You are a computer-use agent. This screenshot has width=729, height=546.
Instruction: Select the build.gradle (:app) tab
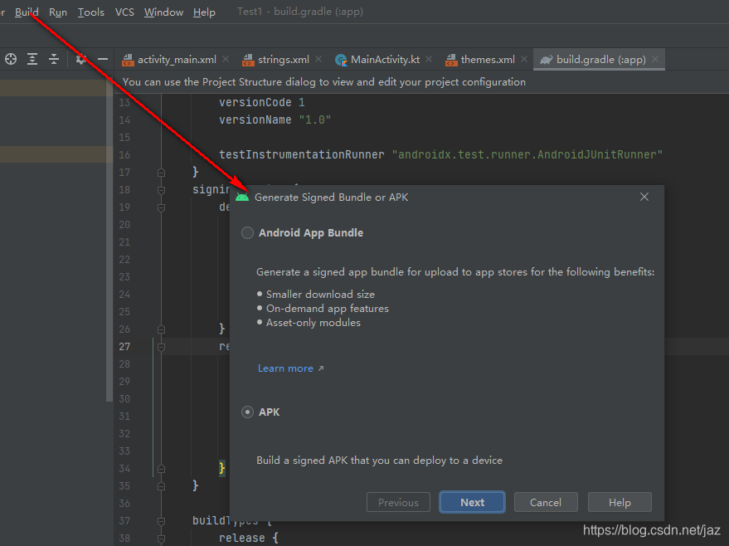pos(600,60)
